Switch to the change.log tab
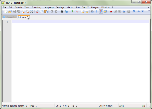The image size is (152, 109). click(x=9, y=17)
